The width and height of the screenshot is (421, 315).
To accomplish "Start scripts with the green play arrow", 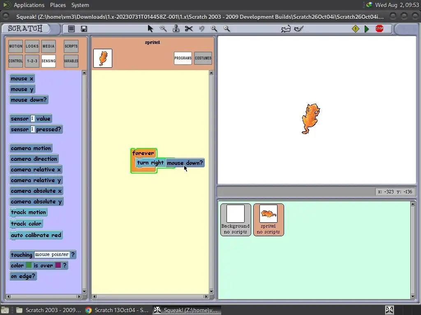I will pos(367,29).
